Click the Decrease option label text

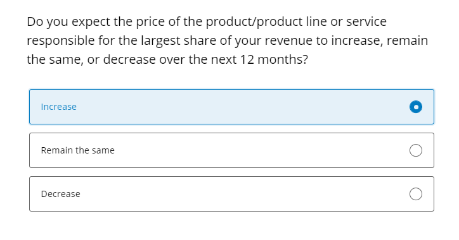tap(61, 194)
